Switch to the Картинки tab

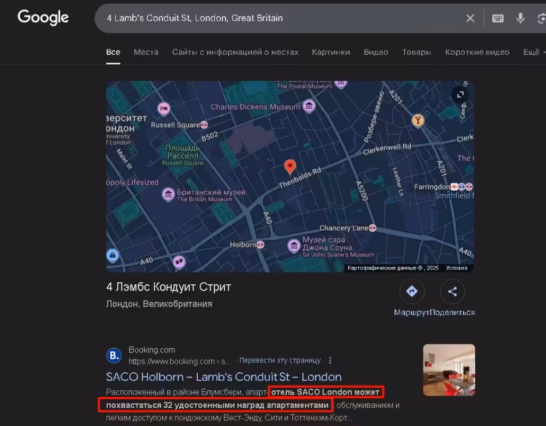[331, 52]
